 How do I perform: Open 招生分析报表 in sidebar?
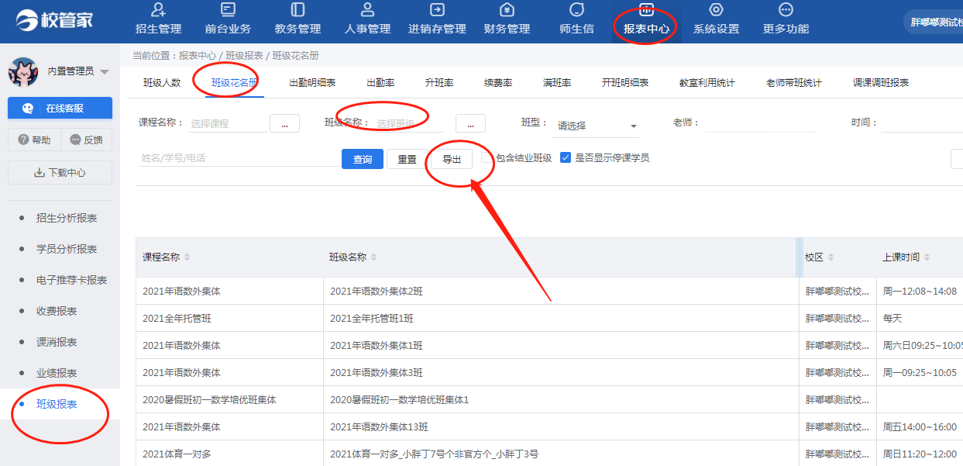click(67, 218)
